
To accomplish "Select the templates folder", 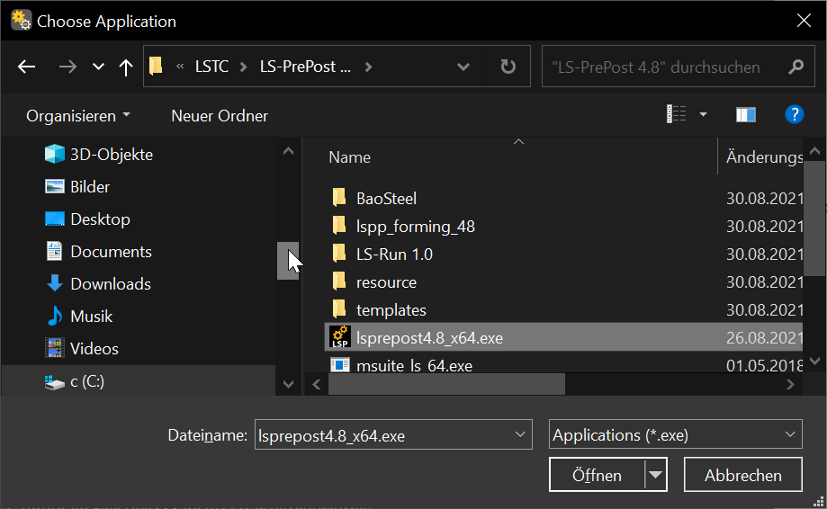I will (391, 310).
